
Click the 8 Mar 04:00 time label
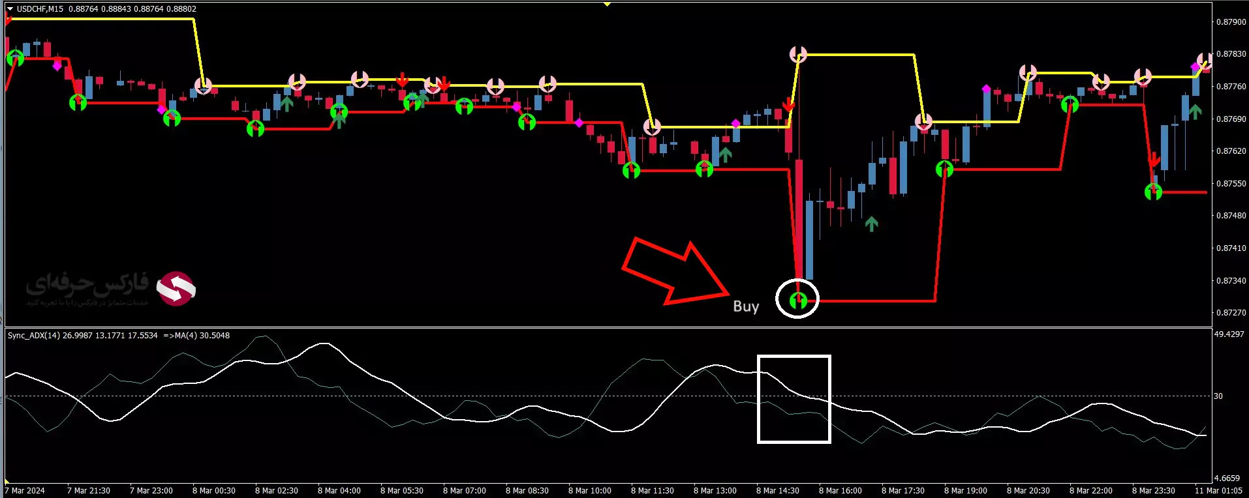coord(339,491)
